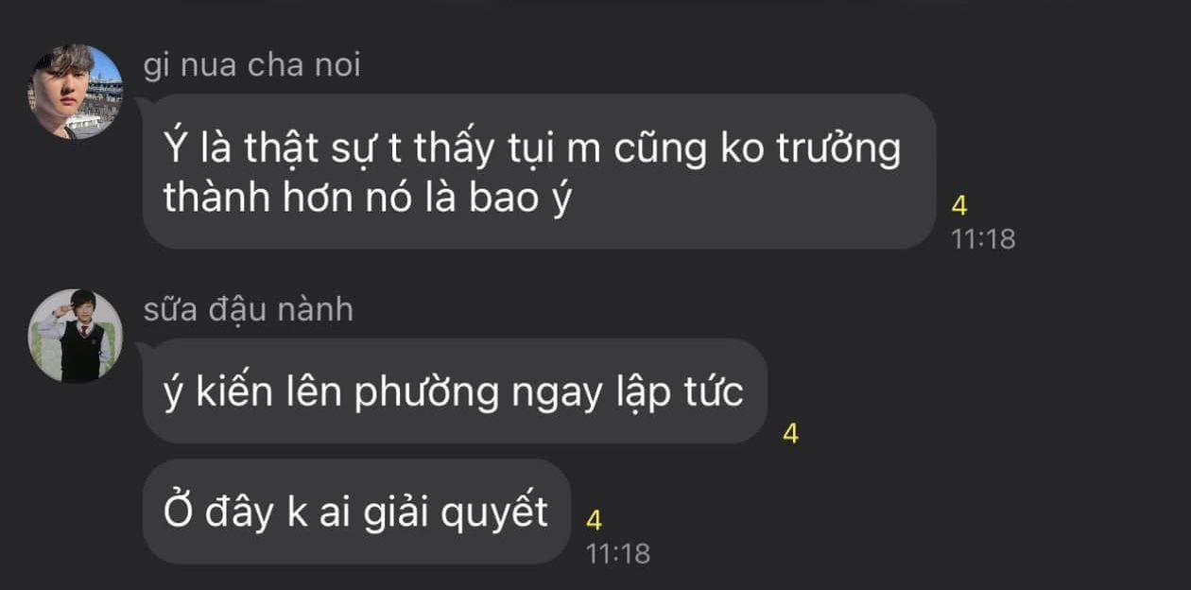Click the line 'thành hơn nó là bao ý'
The height and width of the screenshot is (590, 1191).
point(369,198)
